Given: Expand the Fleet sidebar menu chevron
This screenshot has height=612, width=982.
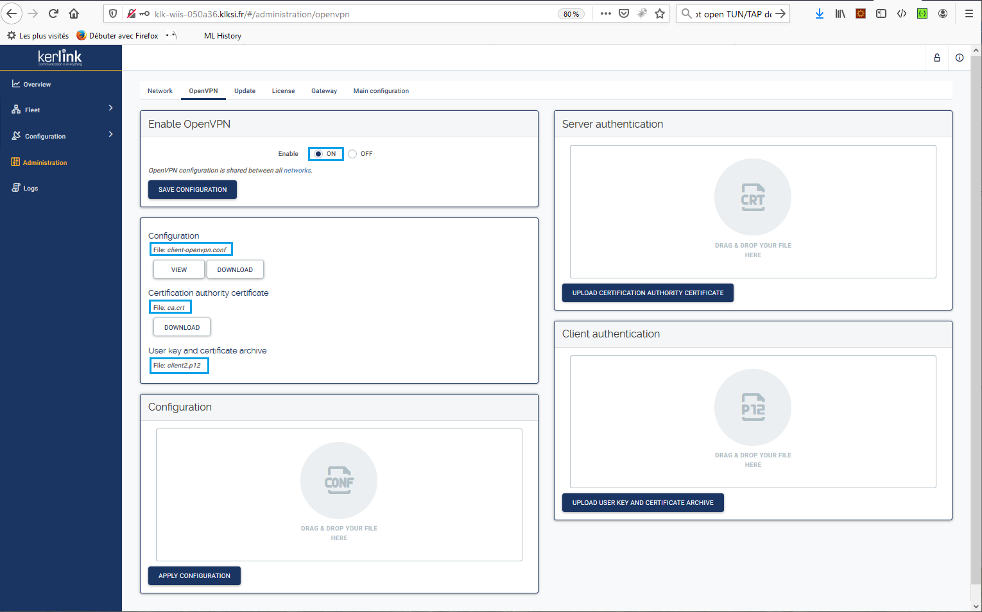Looking at the screenshot, I should pos(110,108).
